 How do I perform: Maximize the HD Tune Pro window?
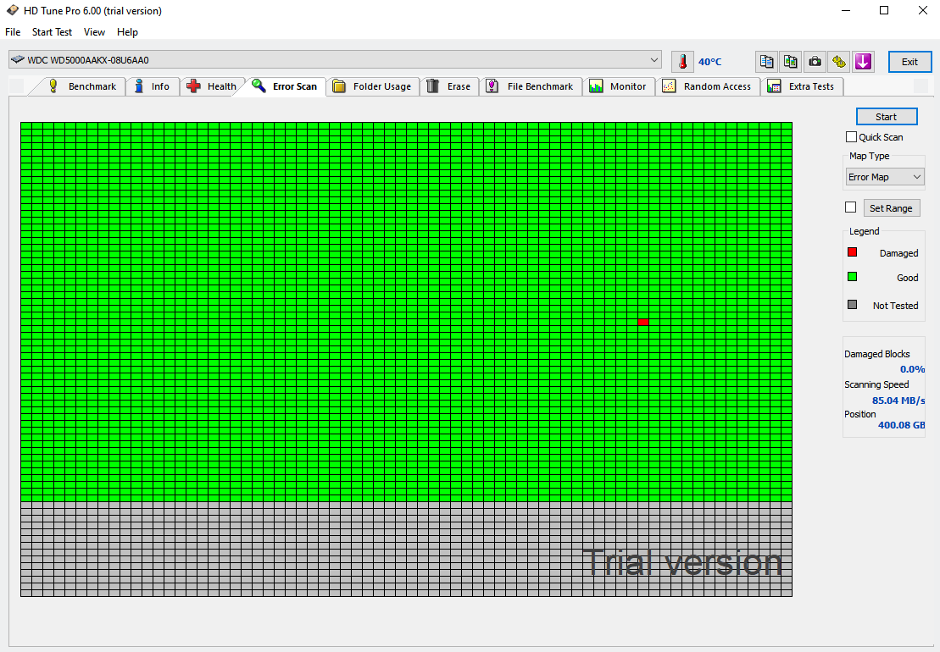coord(884,10)
